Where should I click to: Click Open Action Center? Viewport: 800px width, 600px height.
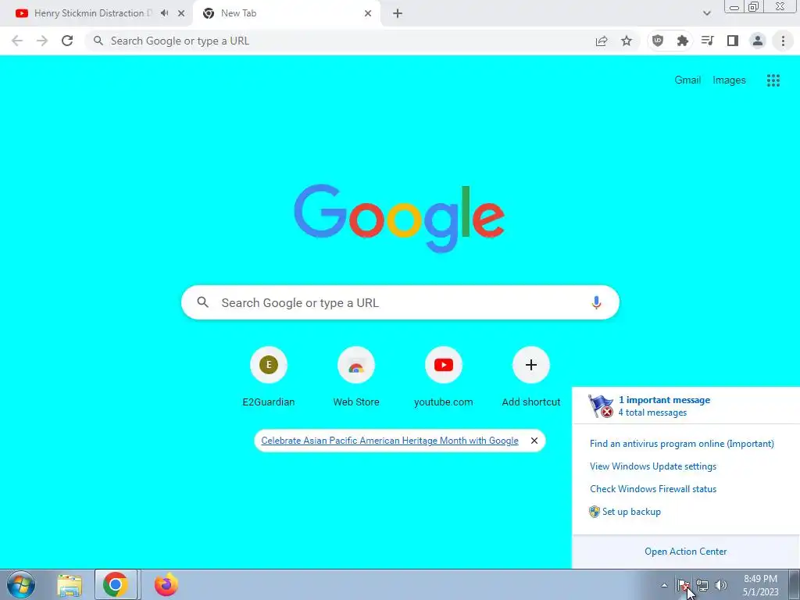(686, 551)
